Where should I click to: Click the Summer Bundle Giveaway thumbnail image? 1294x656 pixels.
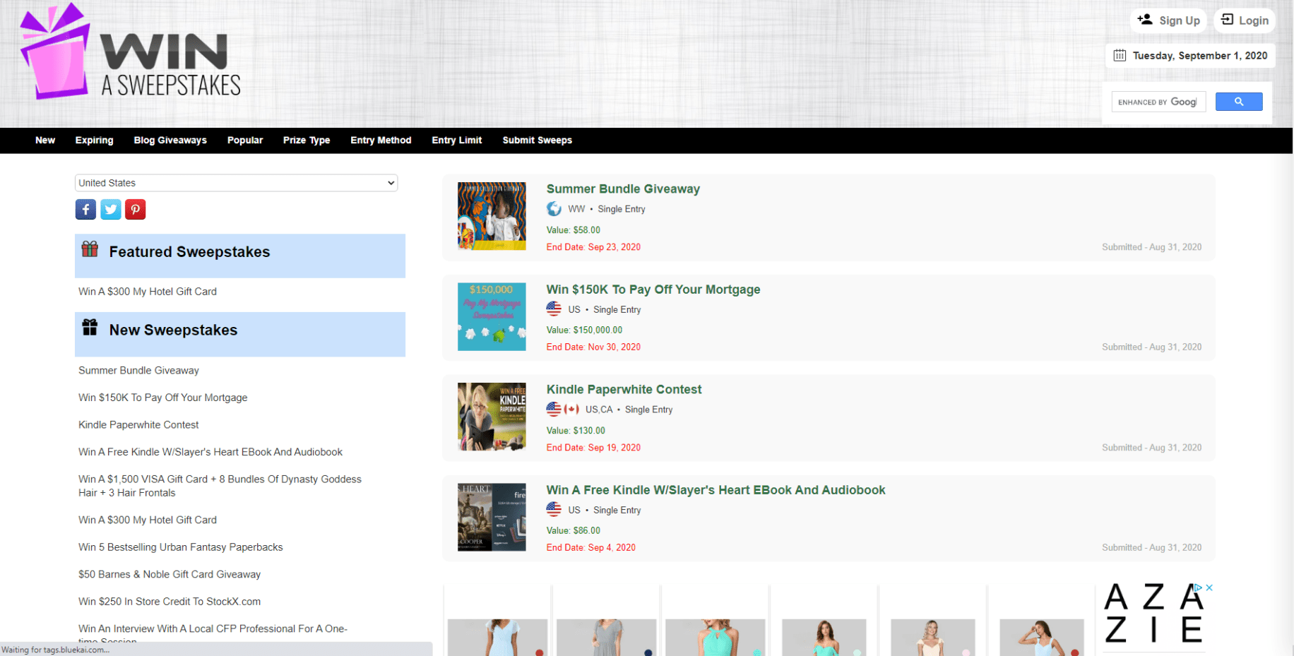click(x=492, y=216)
